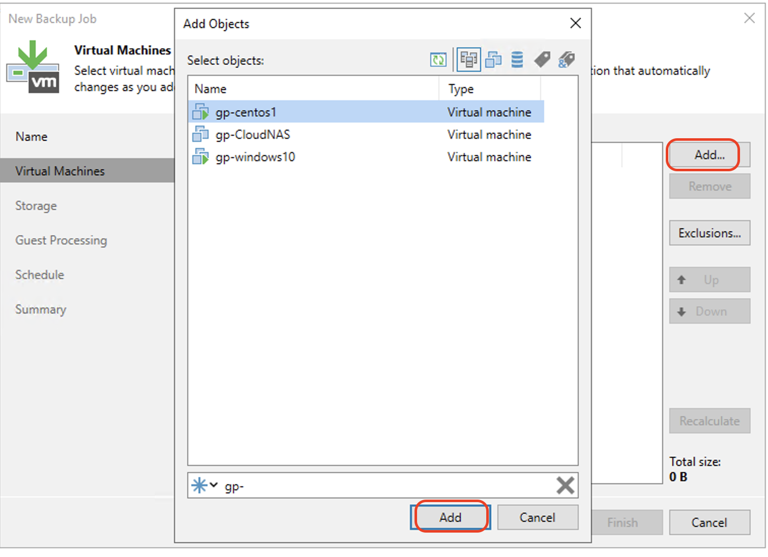This screenshot has height=557, width=768.
Task: Select the gp-windows10 row name
Action: 255,157
